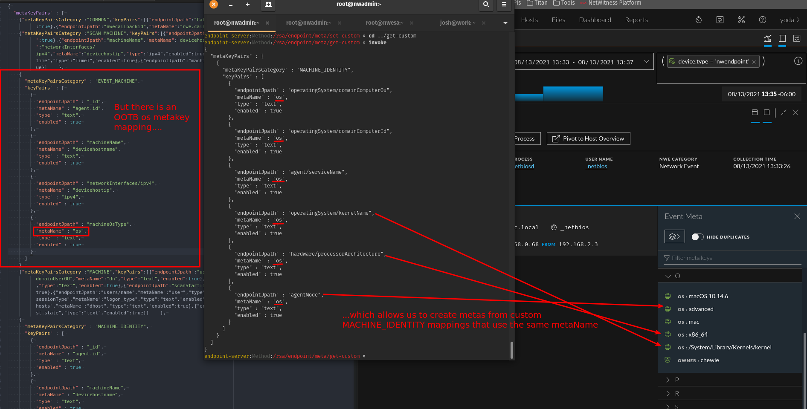Image resolution: width=807 pixels, height=409 pixels.
Task: Click the terminal search magnifier icon
Action: [x=486, y=5]
